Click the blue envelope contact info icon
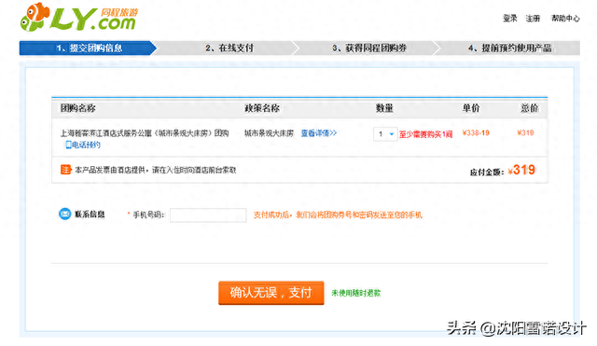Screen dimensions: 597x346 click(x=64, y=214)
